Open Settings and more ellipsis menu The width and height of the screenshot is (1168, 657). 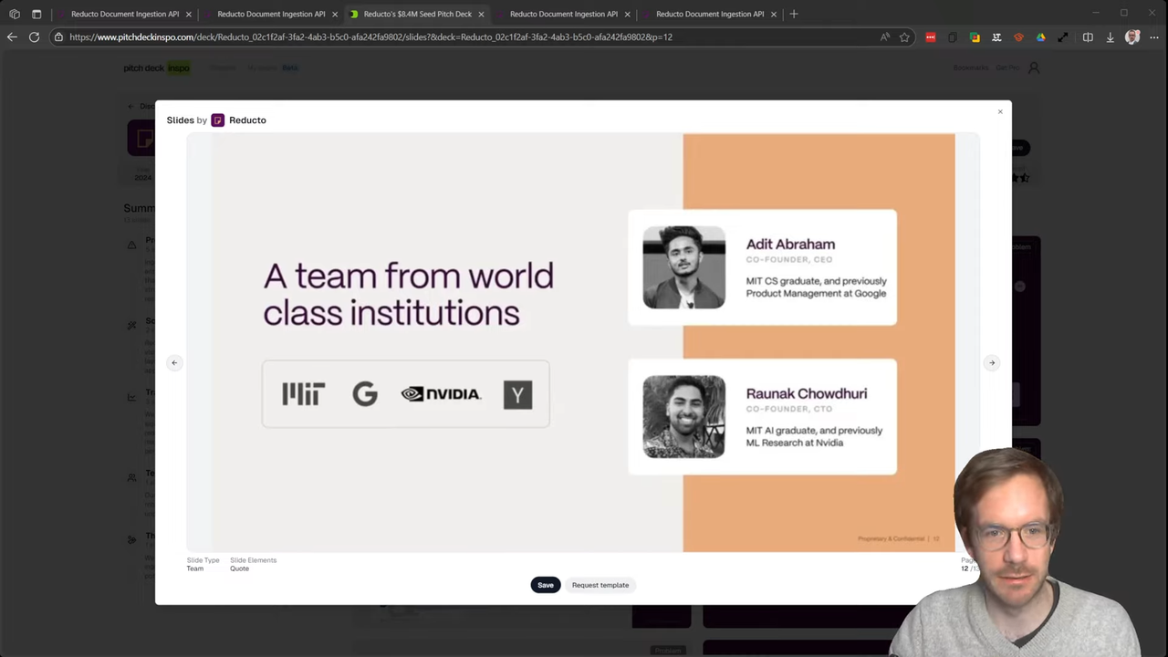1153,36
